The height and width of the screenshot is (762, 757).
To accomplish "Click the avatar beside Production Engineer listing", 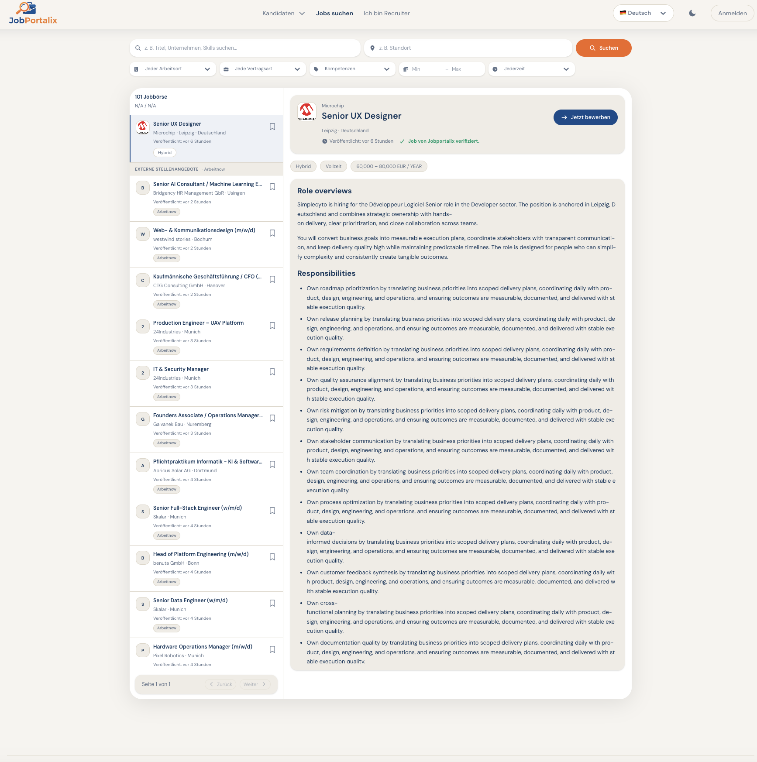I will click(x=143, y=327).
